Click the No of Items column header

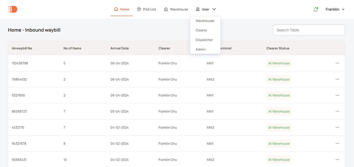(x=72, y=48)
